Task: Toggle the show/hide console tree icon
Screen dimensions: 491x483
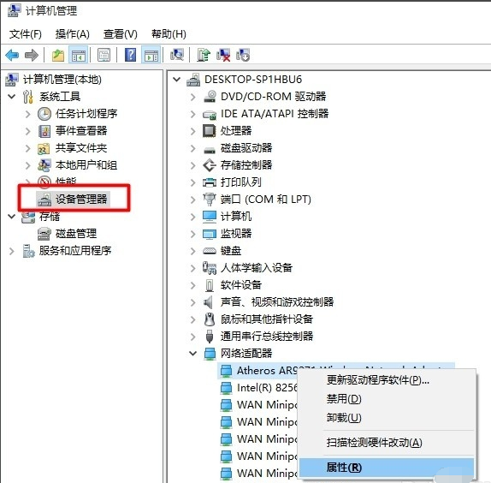Action: pyautogui.click(x=79, y=56)
